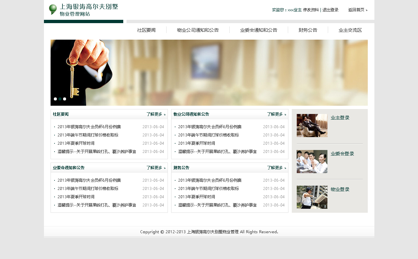Click 了解更多 in the 社区要闻 panel
This screenshot has height=259, width=418.
(x=156, y=114)
